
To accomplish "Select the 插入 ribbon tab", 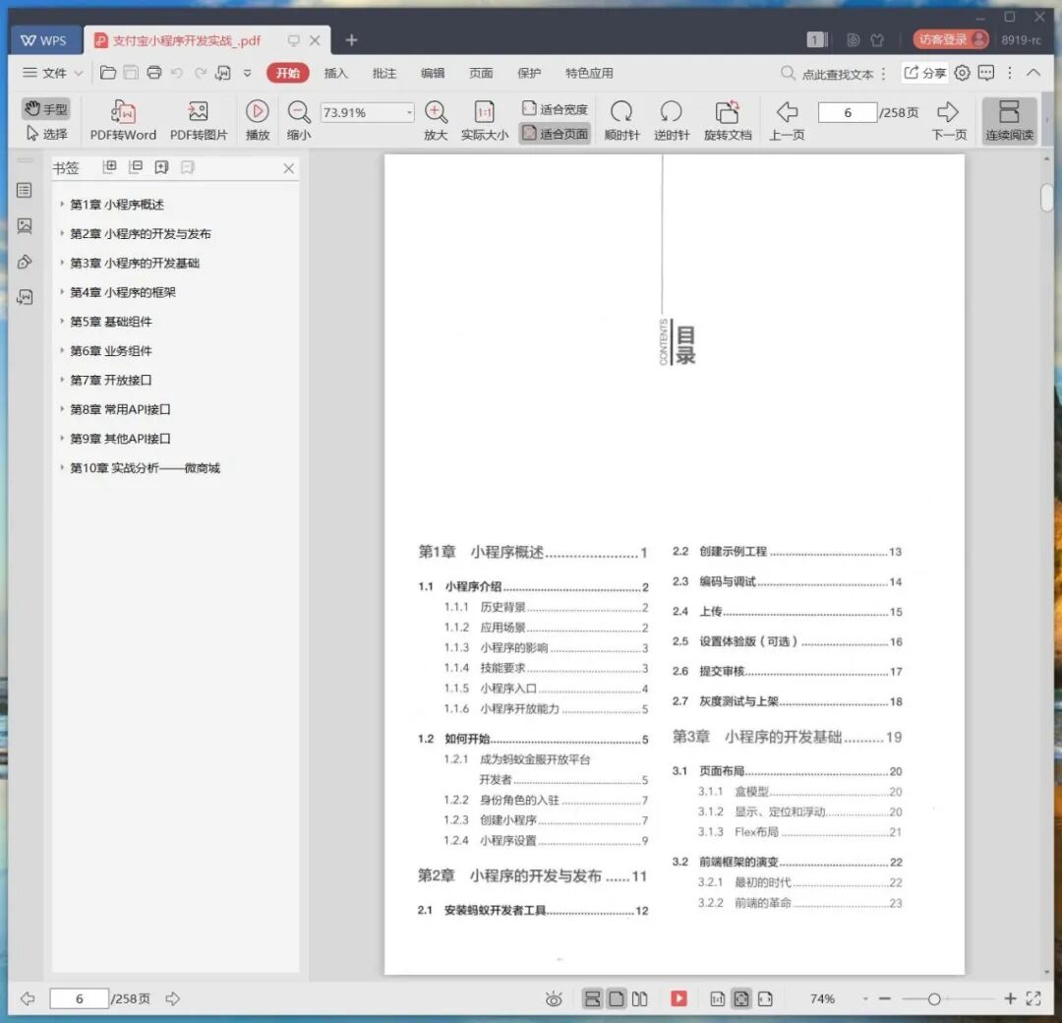I will (336, 73).
